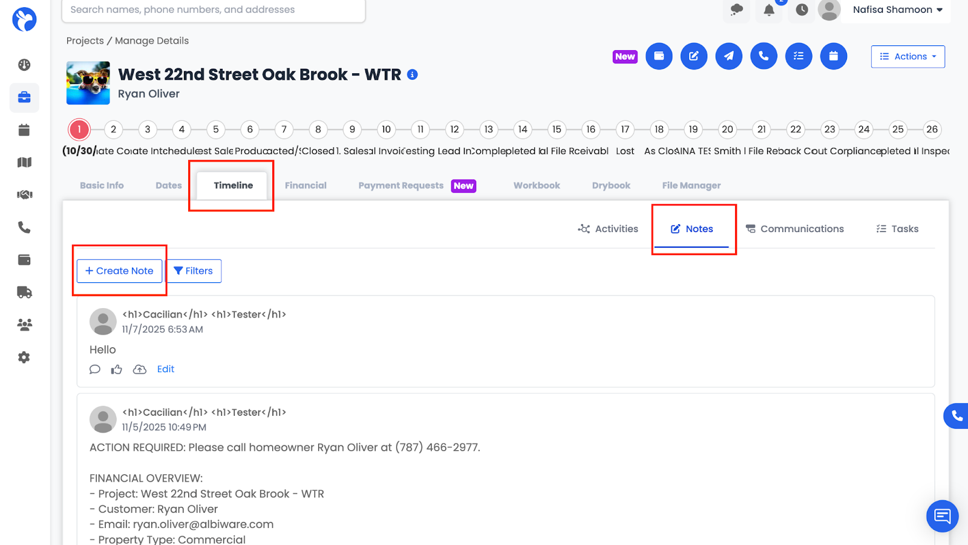Switch to the Financial tab
The width and height of the screenshot is (968, 545).
pos(306,185)
